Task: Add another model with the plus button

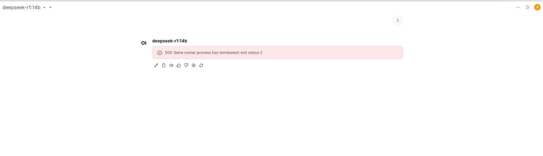Action: tap(50, 7)
